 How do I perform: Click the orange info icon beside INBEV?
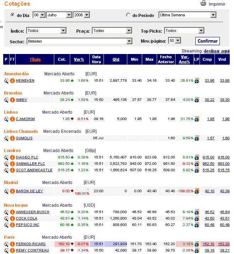tap(12, 100)
